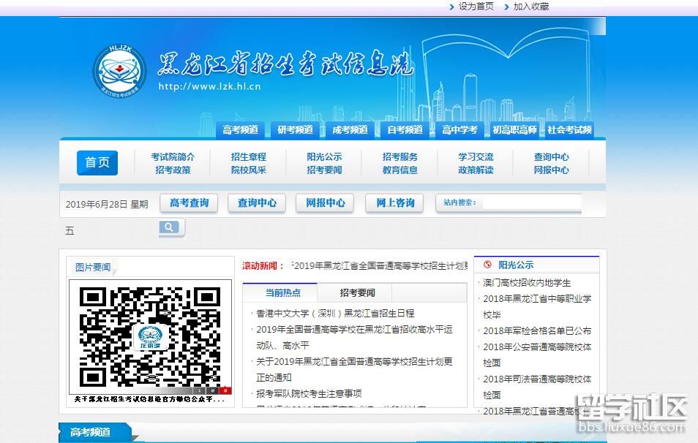
Task: Click the blue 首页 home button
Action: (97, 162)
